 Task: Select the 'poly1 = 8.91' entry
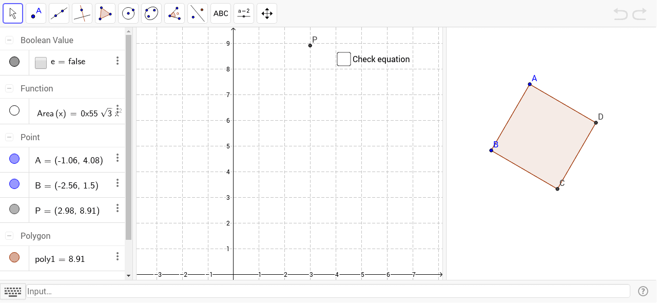pos(60,259)
